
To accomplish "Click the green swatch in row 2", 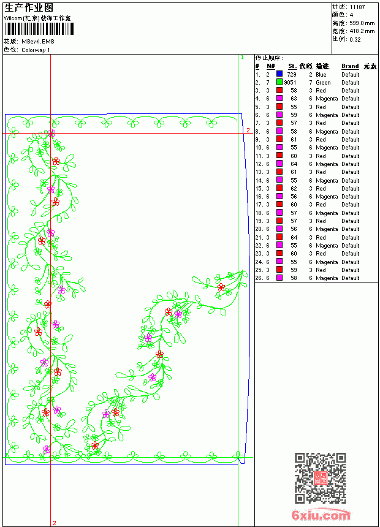I will pyautogui.click(x=279, y=82).
